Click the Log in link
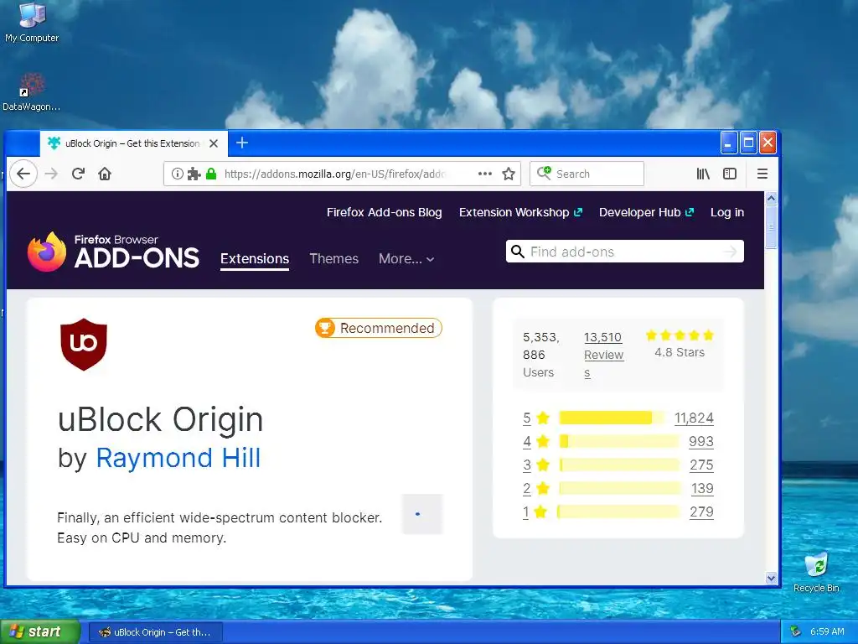This screenshot has height=644, width=858. click(726, 212)
